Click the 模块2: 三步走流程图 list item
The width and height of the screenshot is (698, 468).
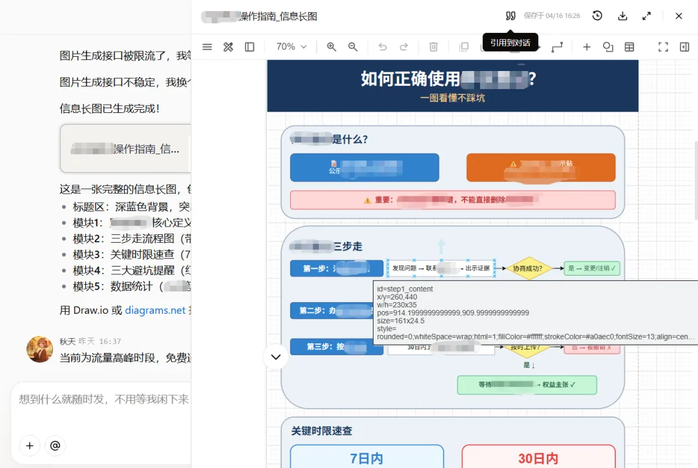click(x=132, y=239)
